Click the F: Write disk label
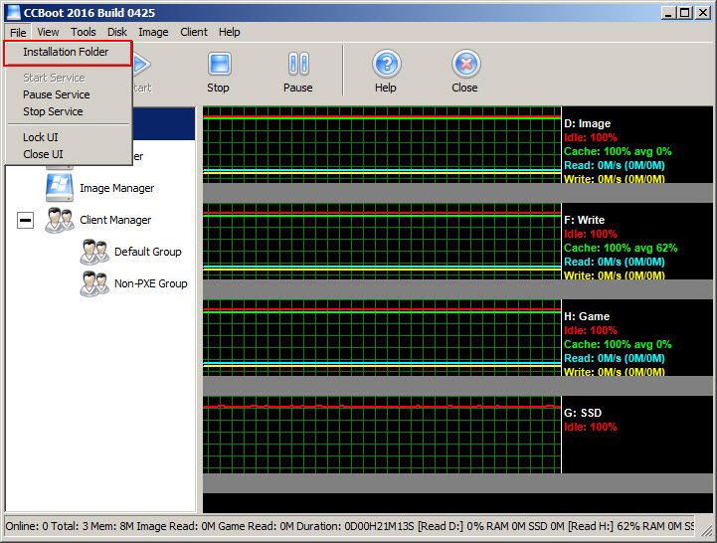Screen dimensions: 717x543 pos(584,220)
